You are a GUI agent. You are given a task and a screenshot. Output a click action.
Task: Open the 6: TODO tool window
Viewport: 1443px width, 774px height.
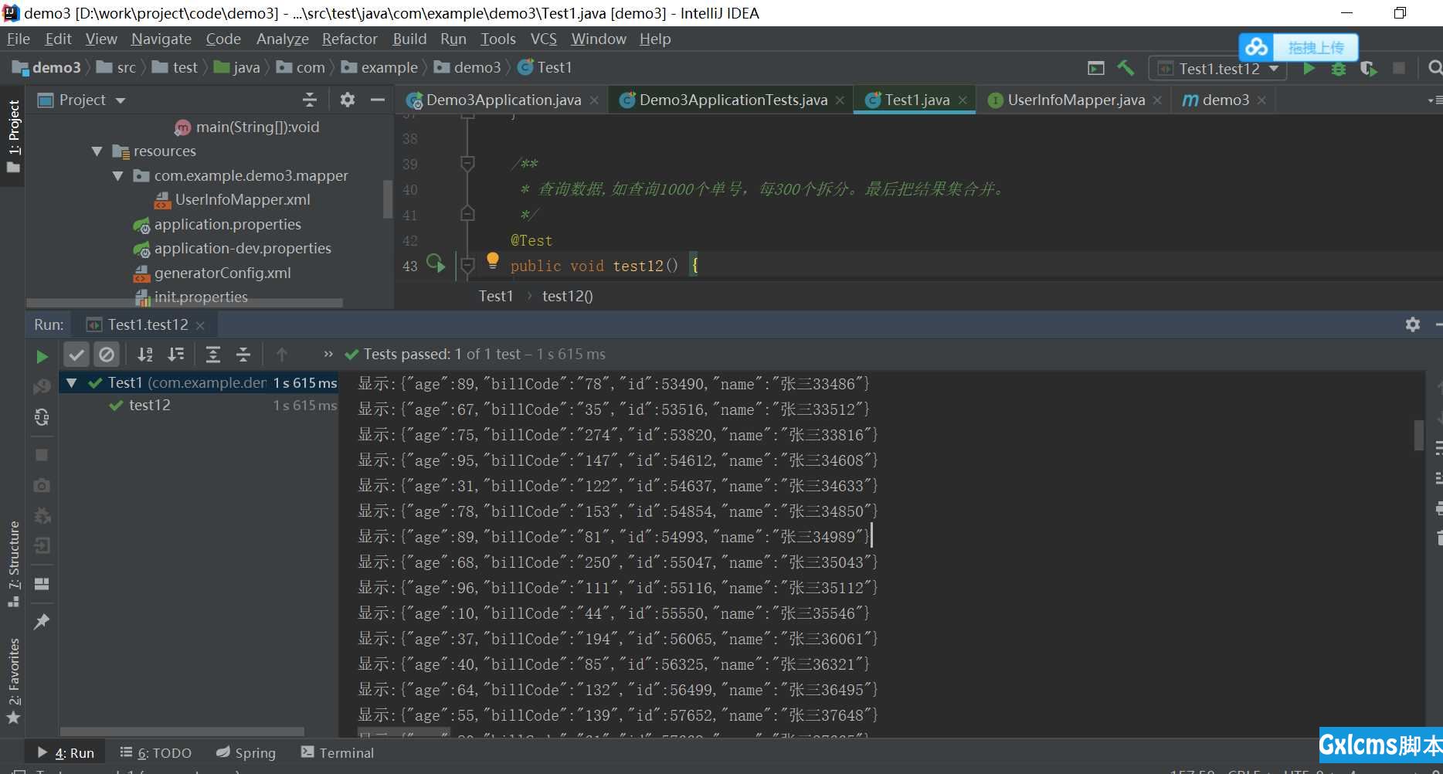pyautogui.click(x=156, y=752)
